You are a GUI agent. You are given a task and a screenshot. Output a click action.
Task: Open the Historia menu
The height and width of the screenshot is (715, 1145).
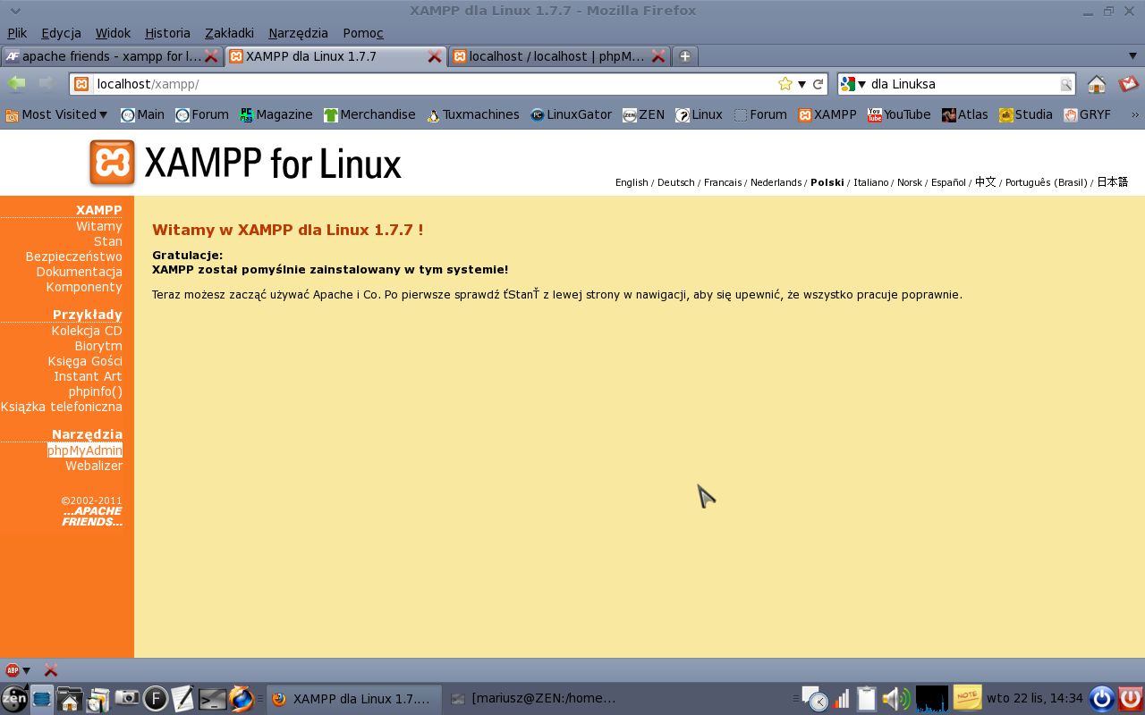click(167, 33)
